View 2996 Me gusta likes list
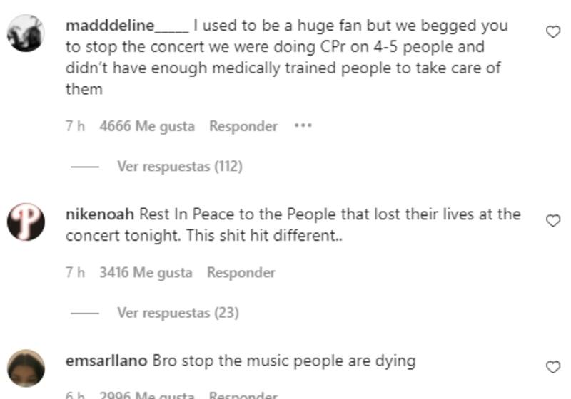The height and width of the screenshot is (399, 571). (x=147, y=395)
